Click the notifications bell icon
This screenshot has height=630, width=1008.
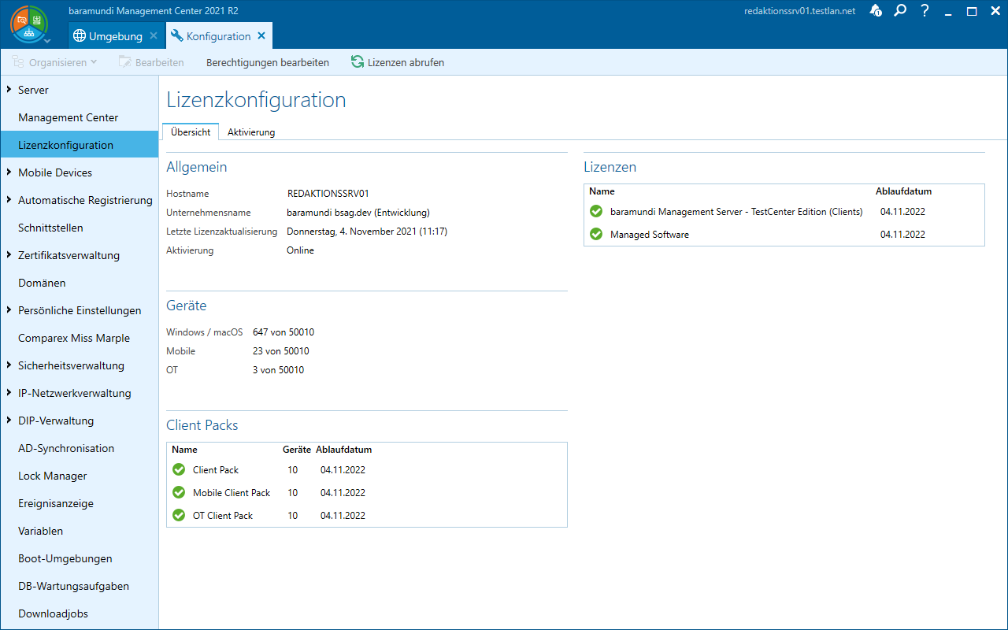coord(876,12)
